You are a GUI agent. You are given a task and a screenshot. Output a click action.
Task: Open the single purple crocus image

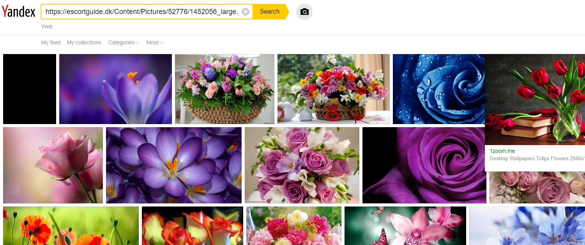click(115, 89)
